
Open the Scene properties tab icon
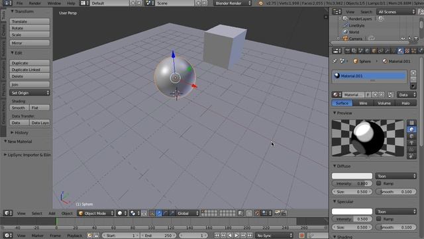[360, 50]
